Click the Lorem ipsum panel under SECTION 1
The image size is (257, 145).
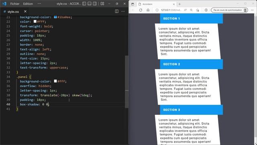click(x=188, y=41)
